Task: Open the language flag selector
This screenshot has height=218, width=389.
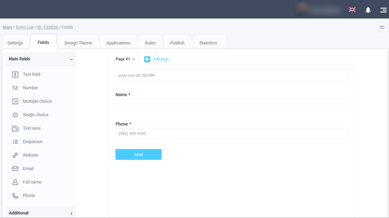Action: pyautogui.click(x=352, y=10)
